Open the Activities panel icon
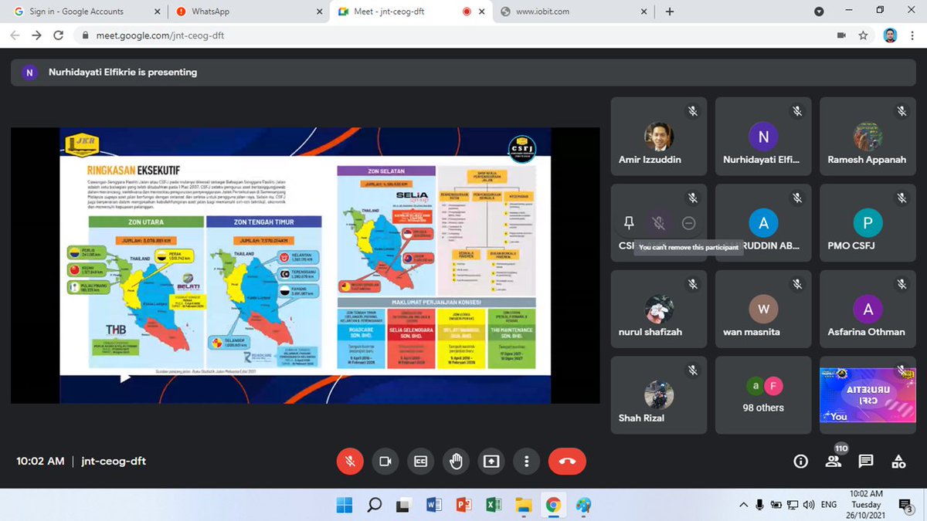 pos(898,462)
